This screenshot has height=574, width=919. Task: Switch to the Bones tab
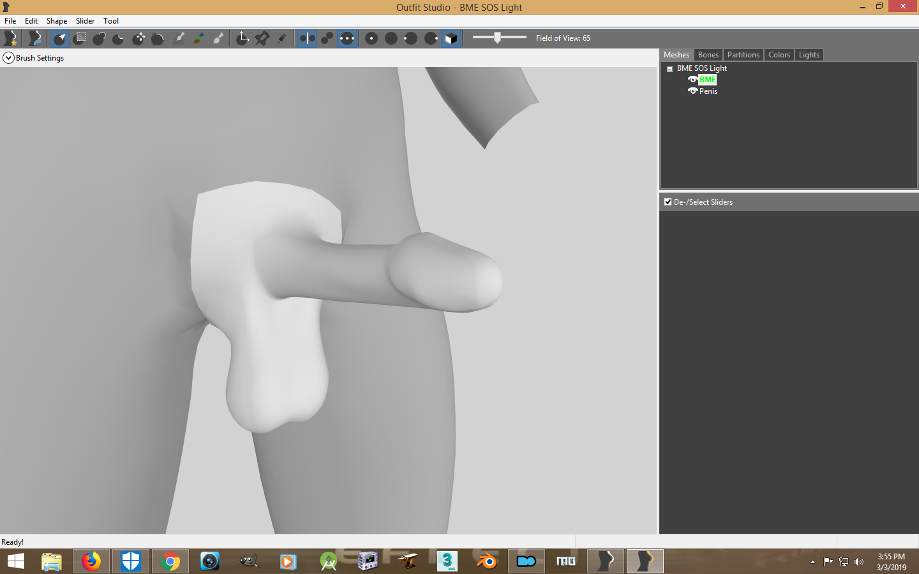point(708,55)
